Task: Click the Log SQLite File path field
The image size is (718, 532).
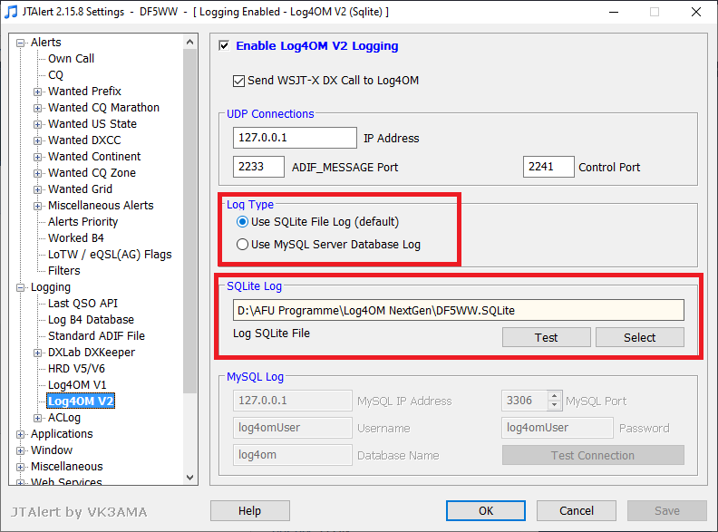Action: [x=459, y=311]
